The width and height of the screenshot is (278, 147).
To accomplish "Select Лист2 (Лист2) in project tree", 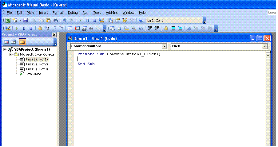I will tap(37, 64).
